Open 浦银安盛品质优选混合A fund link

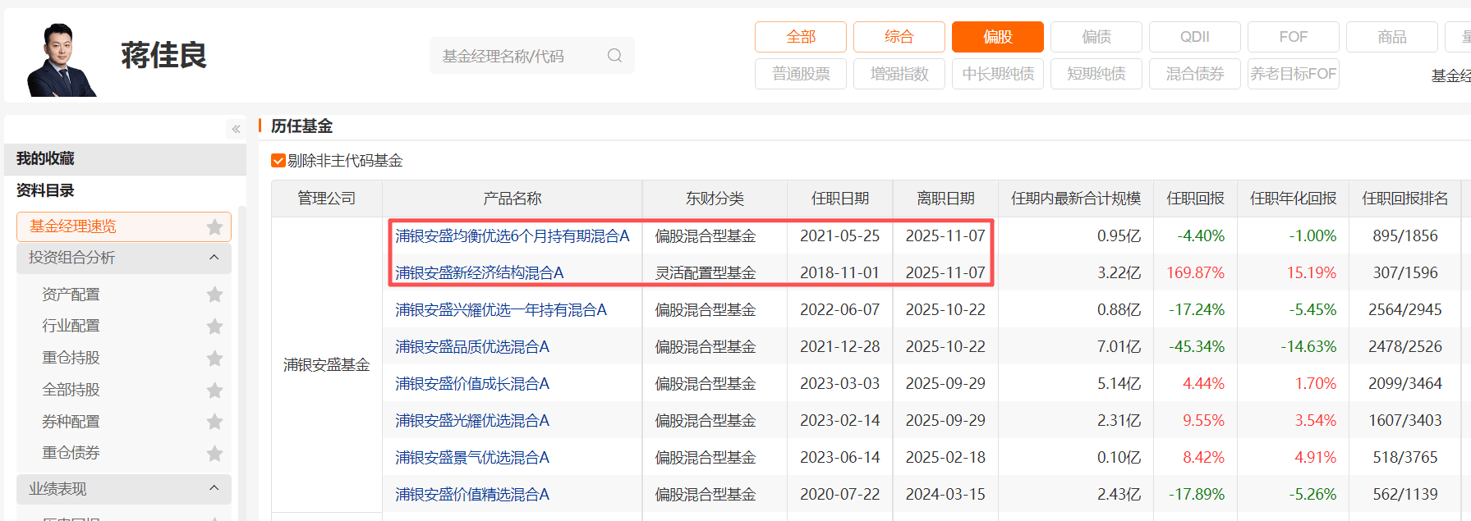[471, 347]
